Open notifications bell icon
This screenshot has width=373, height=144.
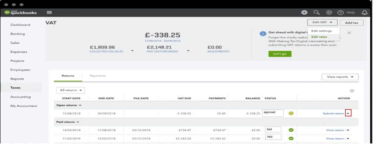coord(364,13)
